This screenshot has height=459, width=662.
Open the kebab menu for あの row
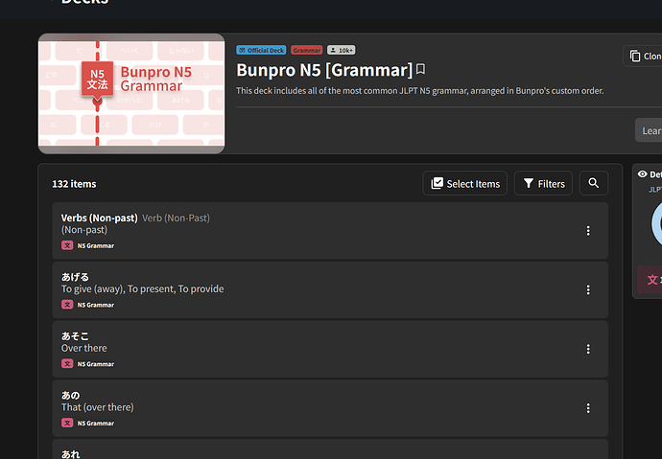pyautogui.click(x=588, y=408)
